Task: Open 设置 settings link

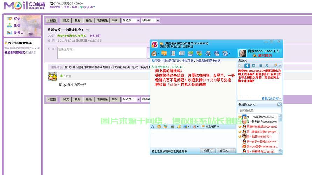Action: [66, 7]
